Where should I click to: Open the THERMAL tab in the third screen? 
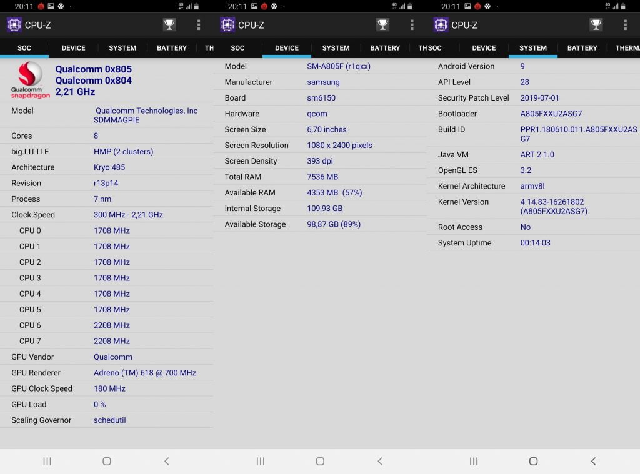tap(627, 47)
